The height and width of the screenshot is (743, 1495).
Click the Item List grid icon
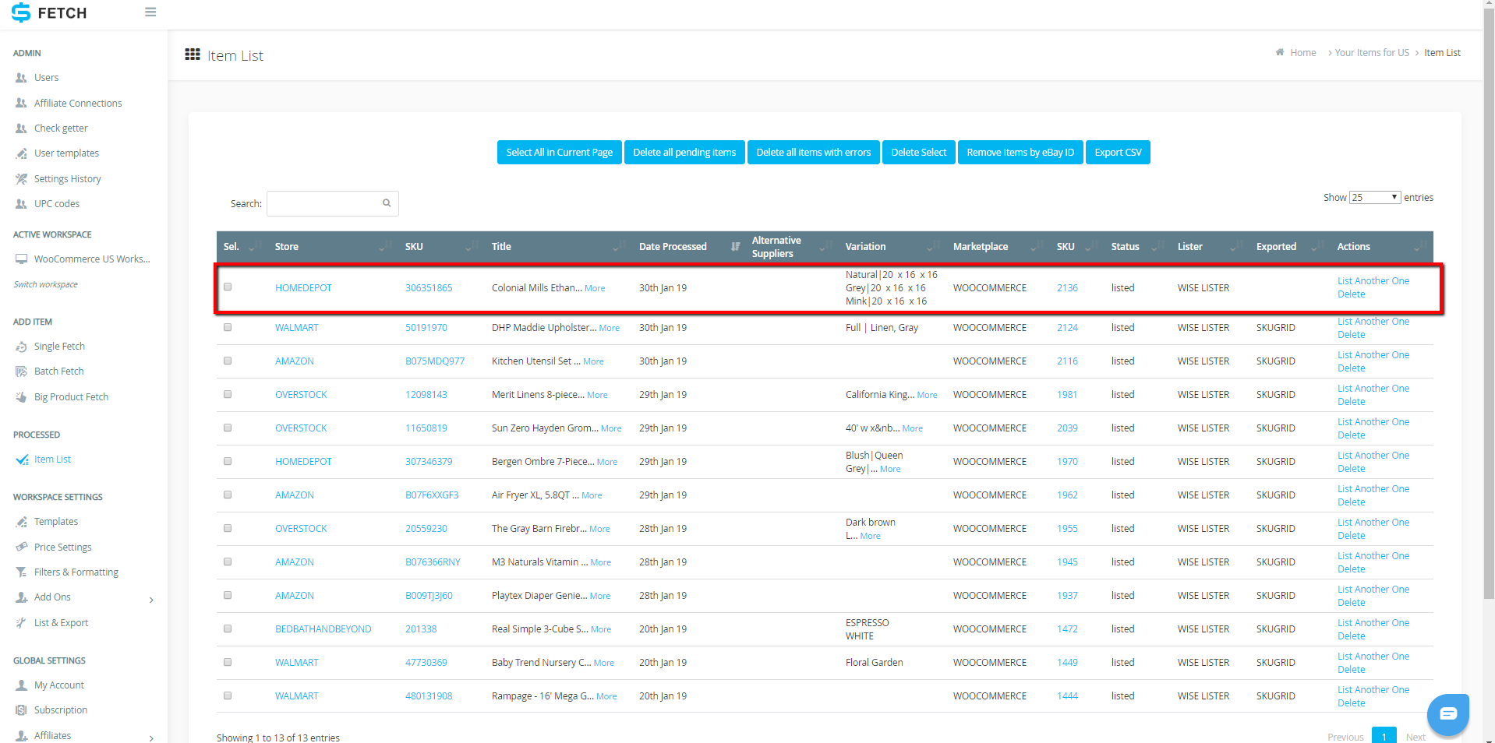click(x=192, y=55)
